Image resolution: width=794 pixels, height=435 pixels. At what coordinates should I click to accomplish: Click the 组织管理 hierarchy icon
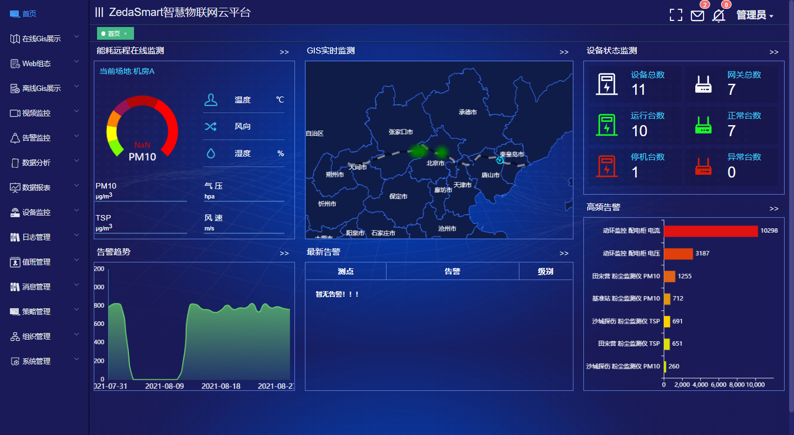click(x=15, y=336)
